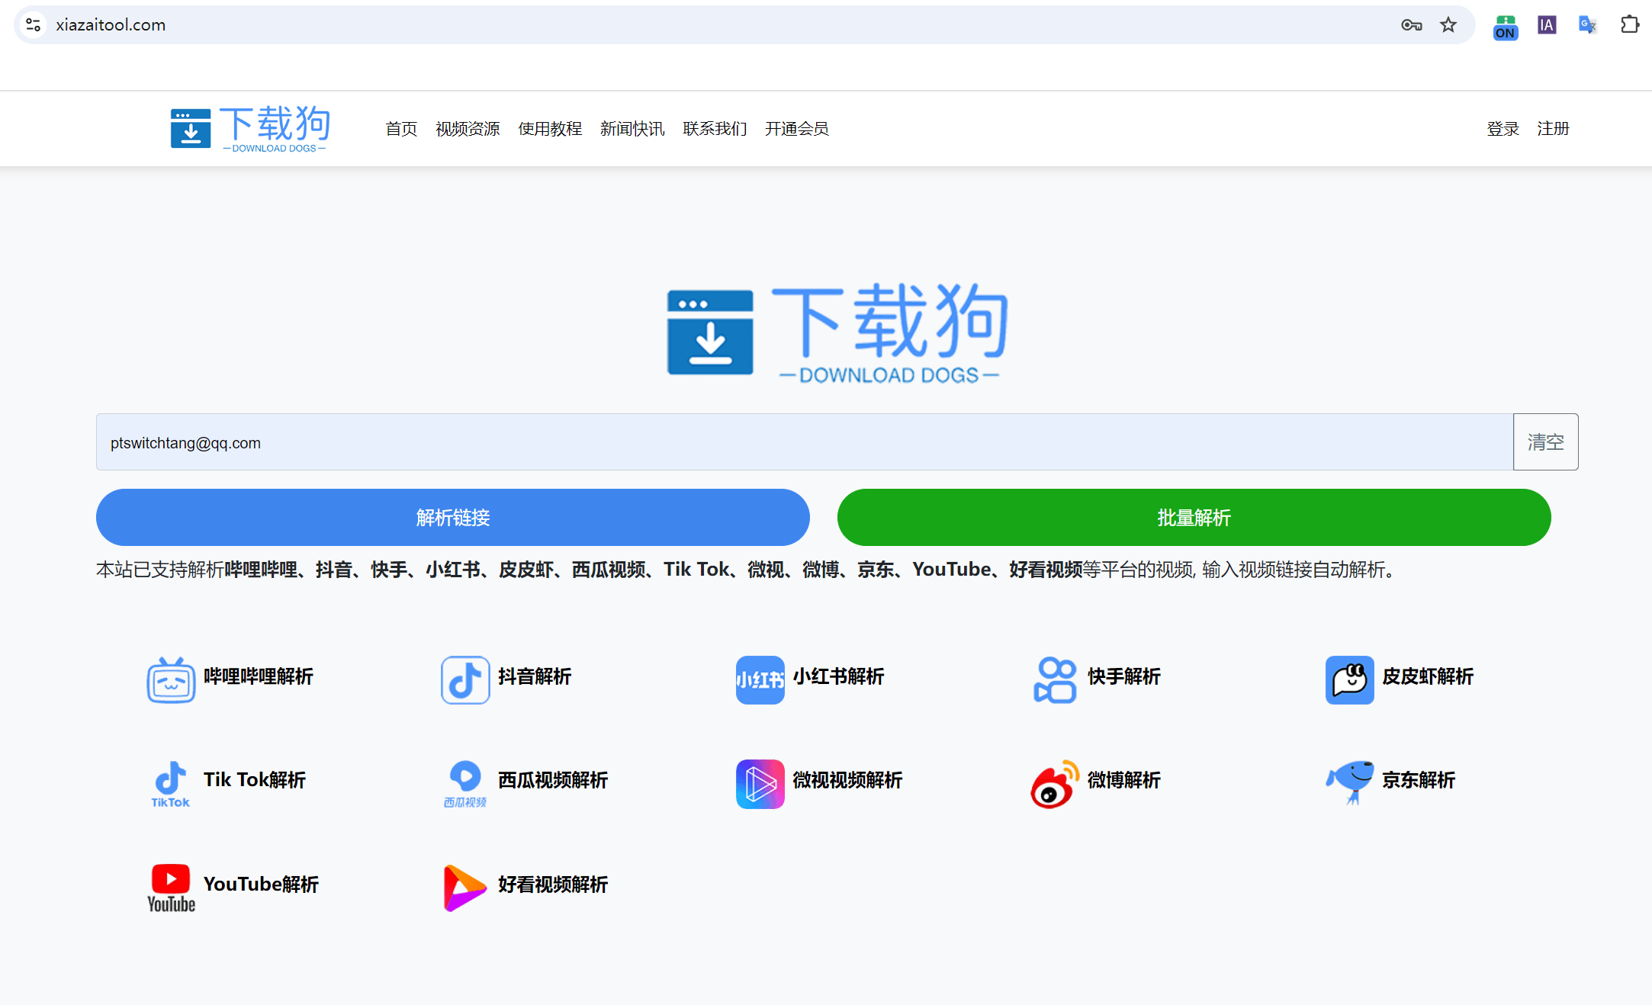Open 使用教程 menu item

[x=550, y=129]
